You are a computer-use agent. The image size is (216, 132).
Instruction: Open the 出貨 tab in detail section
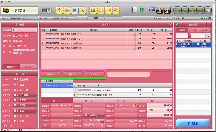click(57, 101)
